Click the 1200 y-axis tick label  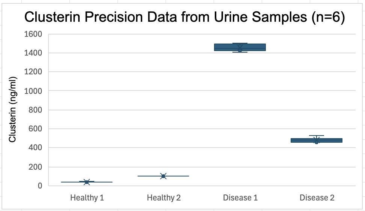tap(34, 72)
